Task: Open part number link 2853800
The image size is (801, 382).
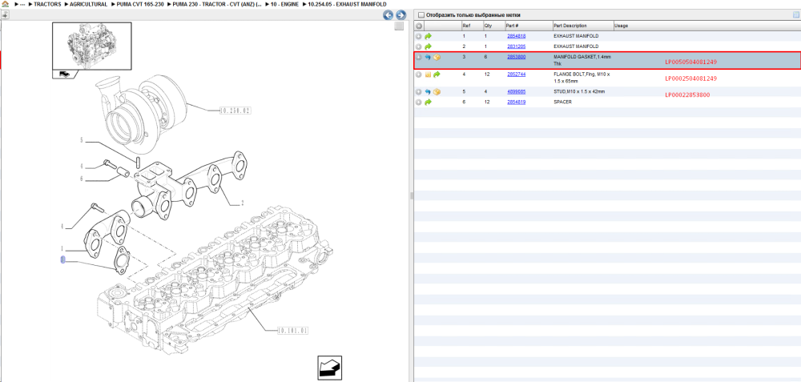Action: click(516, 57)
